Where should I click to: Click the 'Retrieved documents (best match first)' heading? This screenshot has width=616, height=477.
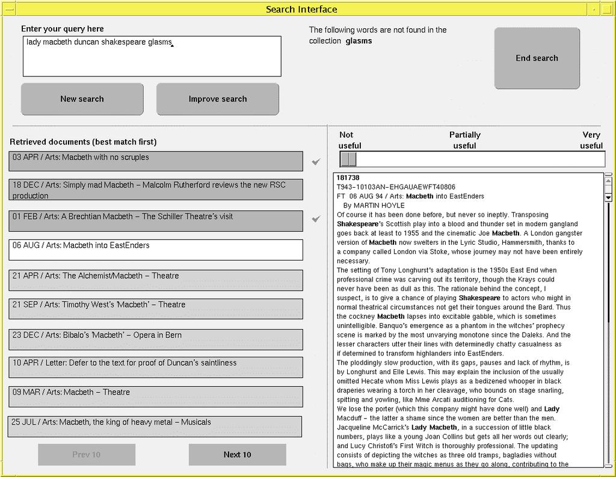[x=83, y=142]
